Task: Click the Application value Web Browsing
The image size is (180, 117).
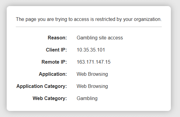Action: pyautogui.click(x=92, y=74)
